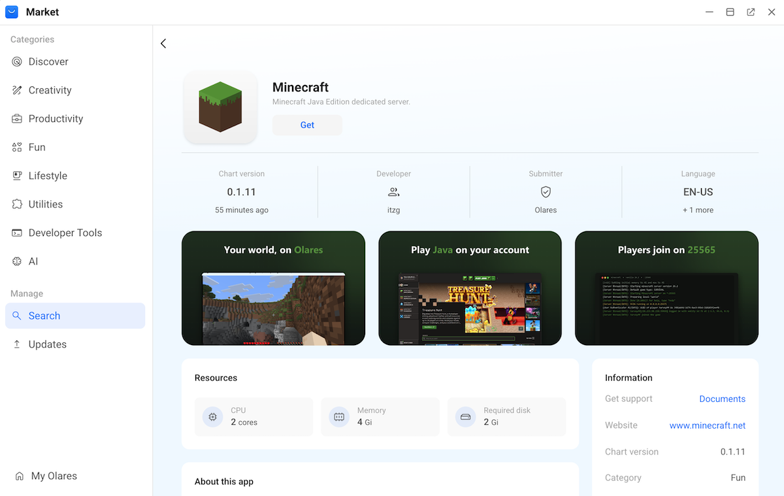Click the '55 minutes ago' timestamp
784x496 pixels.
[242, 210]
